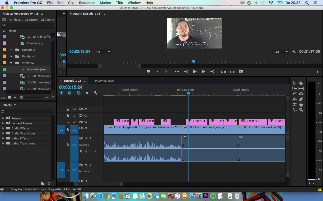323x201 pixels.
Task: Step forward one frame
Action: [203, 72]
